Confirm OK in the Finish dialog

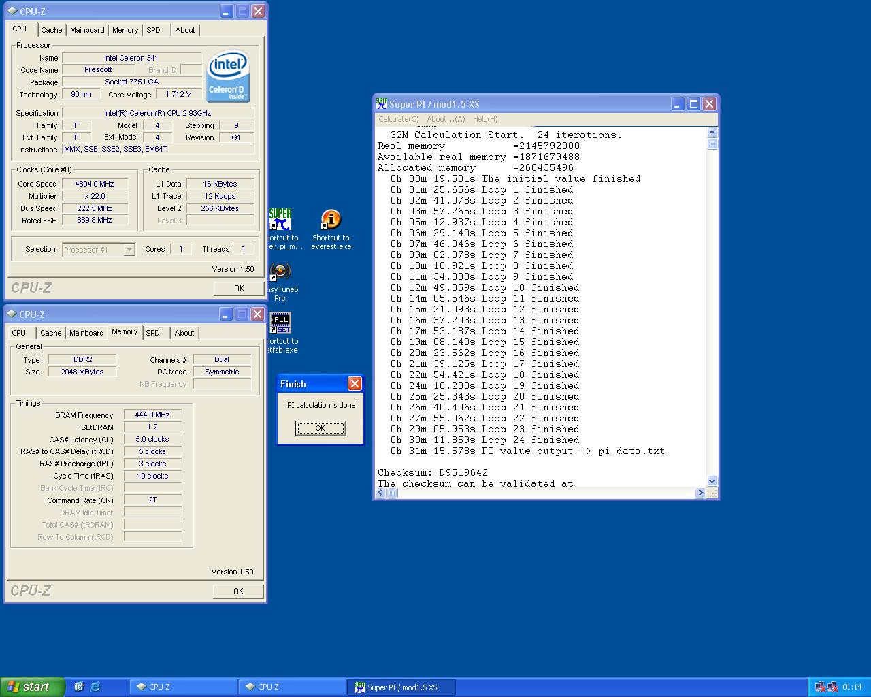click(321, 428)
